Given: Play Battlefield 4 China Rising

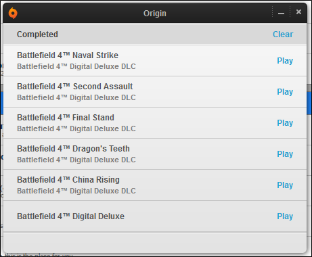Looking at the screenshot, I should tap(285, 185).
